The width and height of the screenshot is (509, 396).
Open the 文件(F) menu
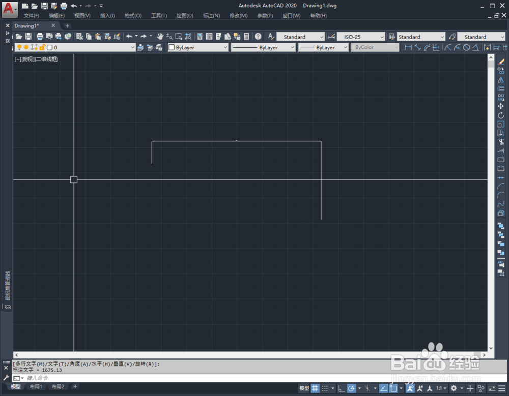tap(32, 16)
